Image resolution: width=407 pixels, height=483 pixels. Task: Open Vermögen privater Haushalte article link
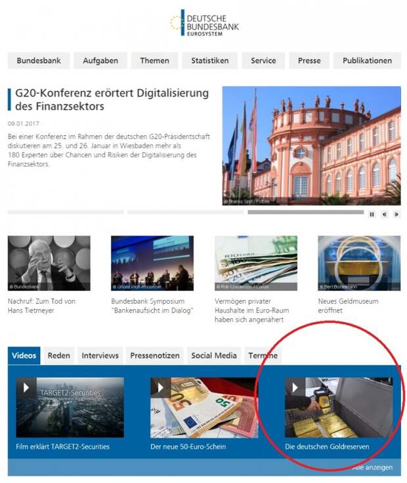click(x=251, y=310)
